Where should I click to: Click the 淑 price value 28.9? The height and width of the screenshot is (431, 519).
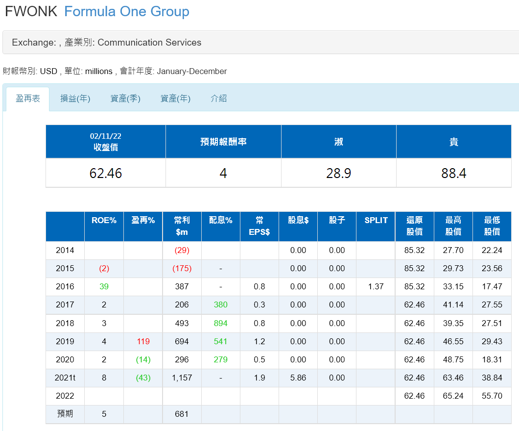tap(339, 173)
